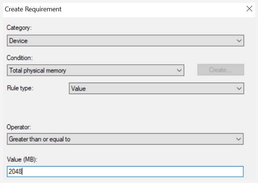Focus the Value (MB) input field

click(x=125, y=172)
